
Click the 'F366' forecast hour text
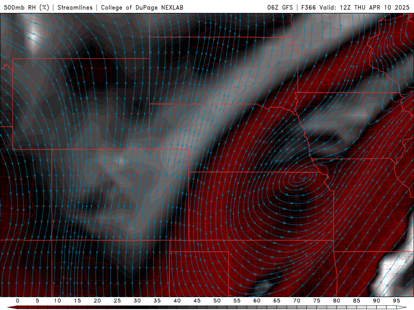point(308,7)
